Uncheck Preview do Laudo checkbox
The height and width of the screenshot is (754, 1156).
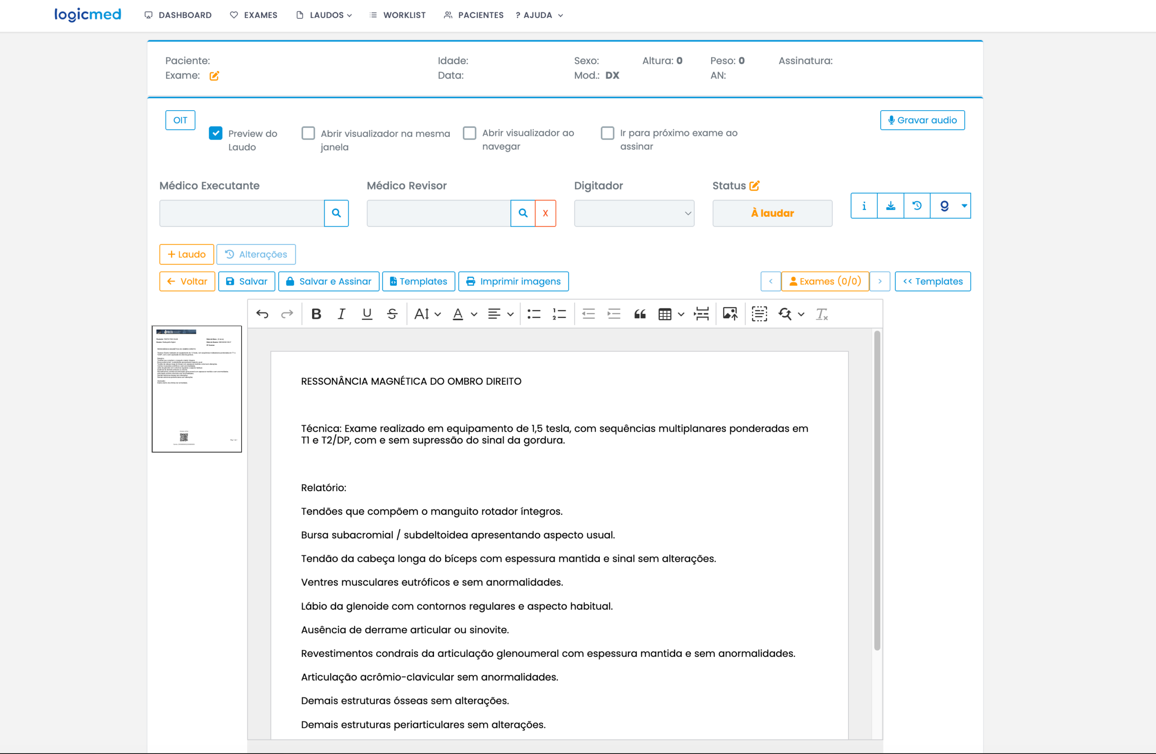click(x=216, y=133)
